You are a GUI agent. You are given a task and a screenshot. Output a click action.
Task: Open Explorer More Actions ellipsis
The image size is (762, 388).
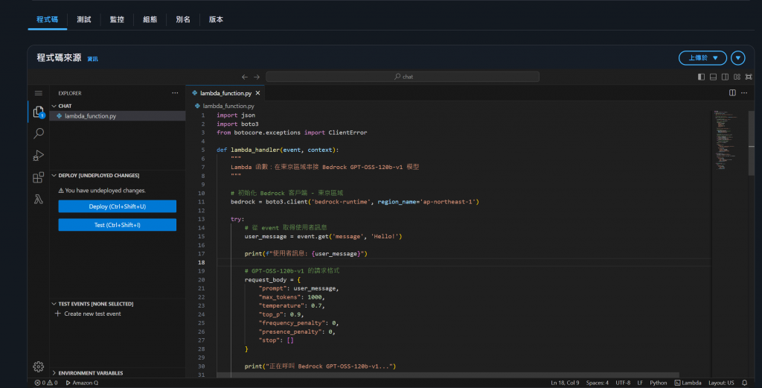pyautogui.click(x=175, y=93)
